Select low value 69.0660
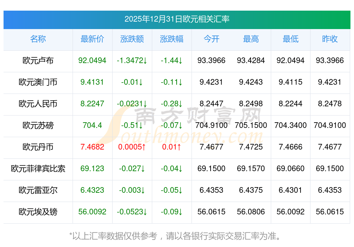 pos(290,169)
